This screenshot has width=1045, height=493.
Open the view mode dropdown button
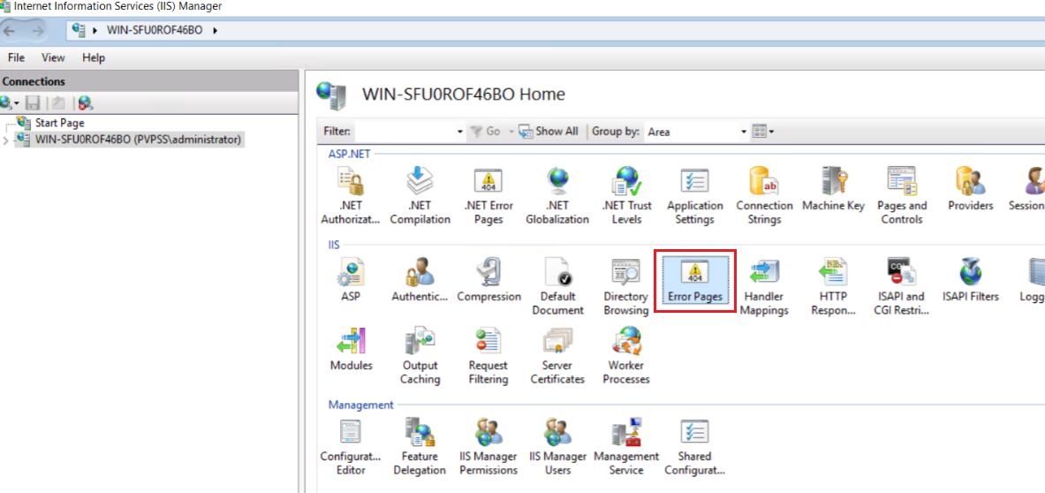click(x=763, y=132)
